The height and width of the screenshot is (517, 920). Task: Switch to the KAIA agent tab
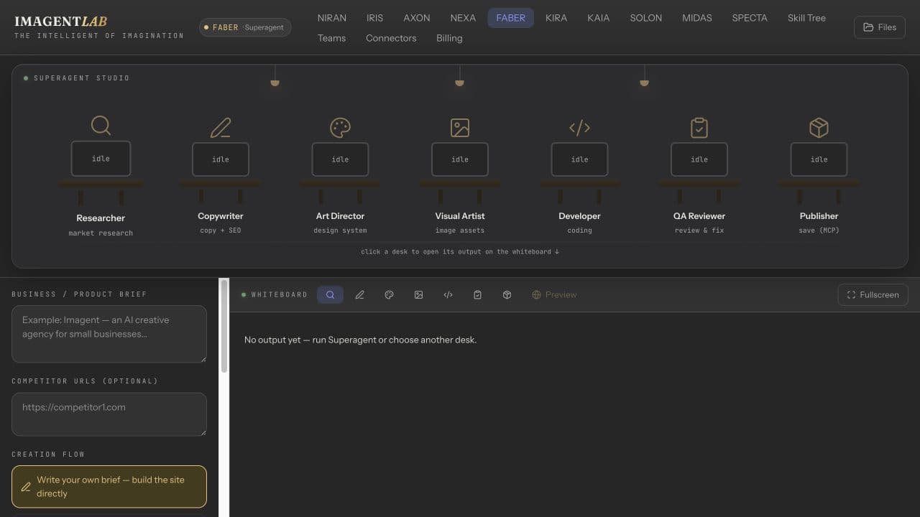598,18
